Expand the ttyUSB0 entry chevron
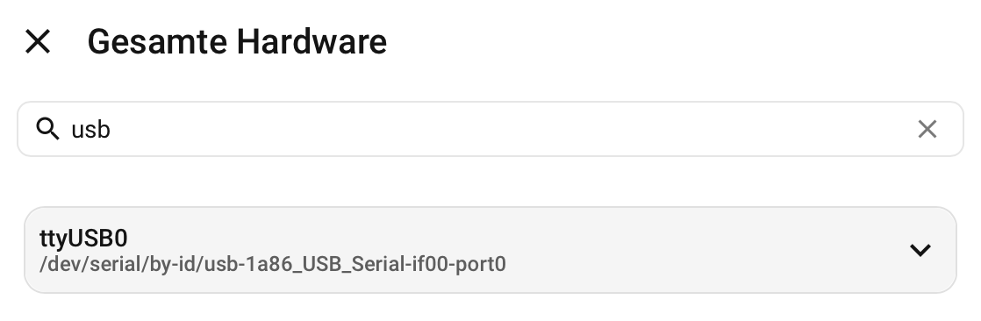Viewport: 981px width, 321px height. 920,250
